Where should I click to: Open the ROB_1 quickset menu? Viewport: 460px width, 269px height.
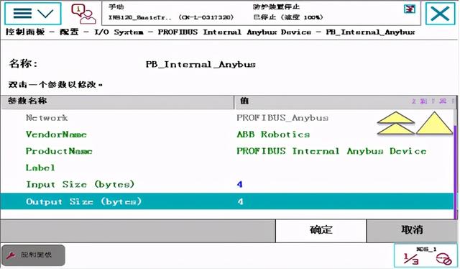pos(425,256)
